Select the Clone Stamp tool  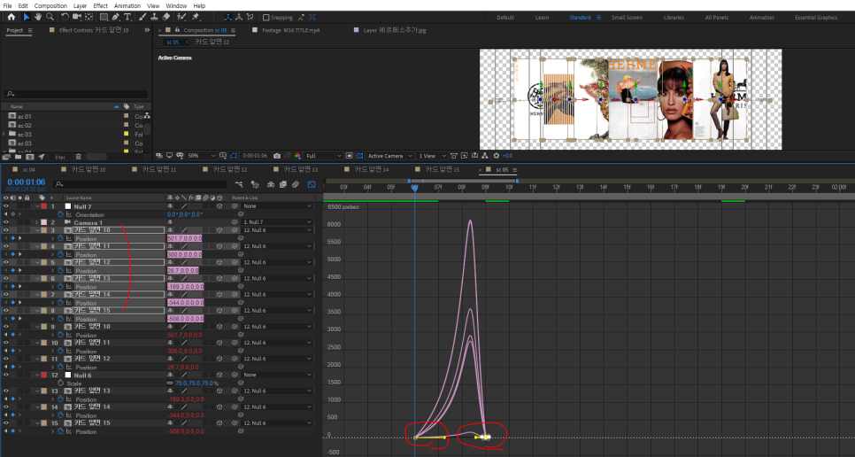point(154,17)
